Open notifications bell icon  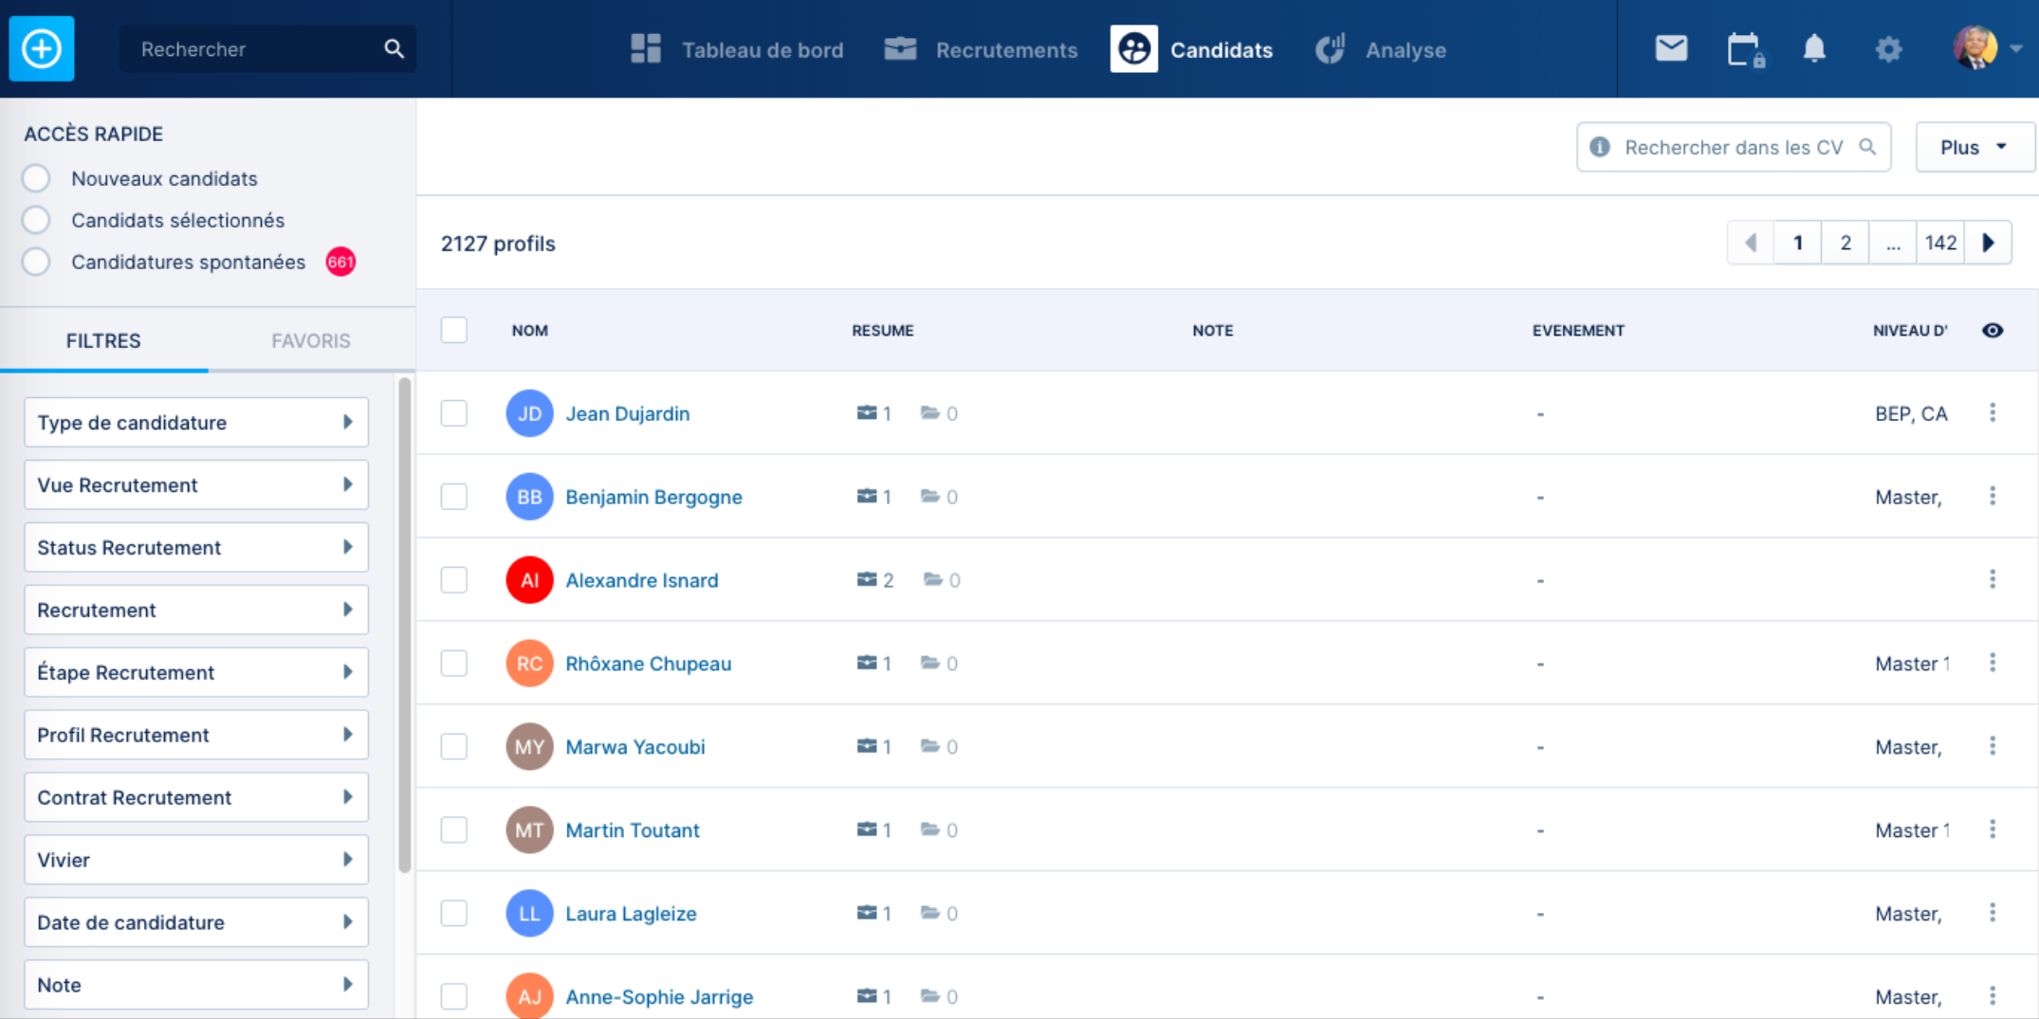click(1814, 48)
